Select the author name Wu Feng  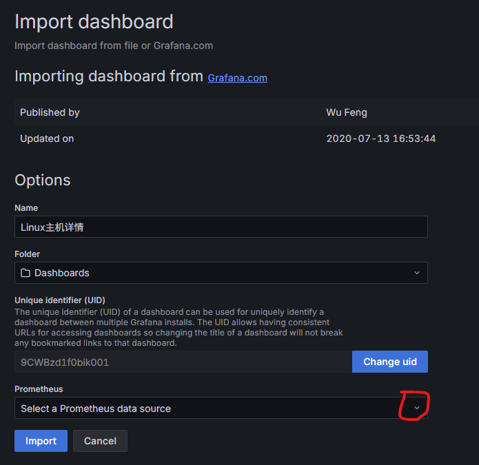[345, 112]
